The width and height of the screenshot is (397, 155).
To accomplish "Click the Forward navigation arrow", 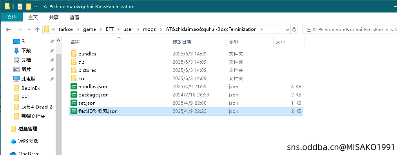I will point(20,30).
